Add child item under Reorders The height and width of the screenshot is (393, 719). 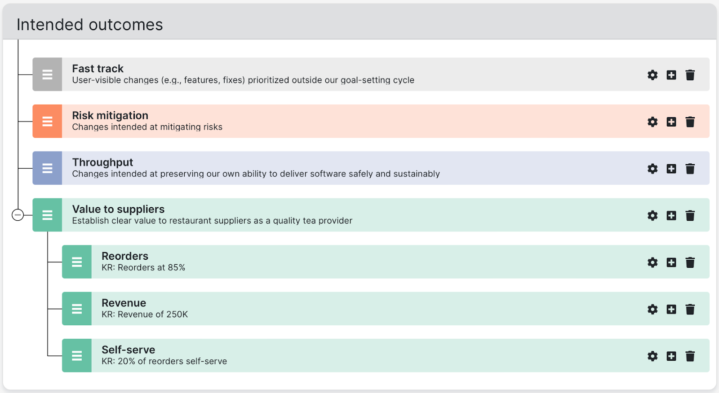tap(671, 262)
